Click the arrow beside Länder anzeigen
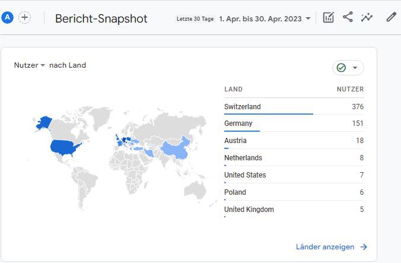The width and height of the screenshot is (401, 263). (364, 247)
